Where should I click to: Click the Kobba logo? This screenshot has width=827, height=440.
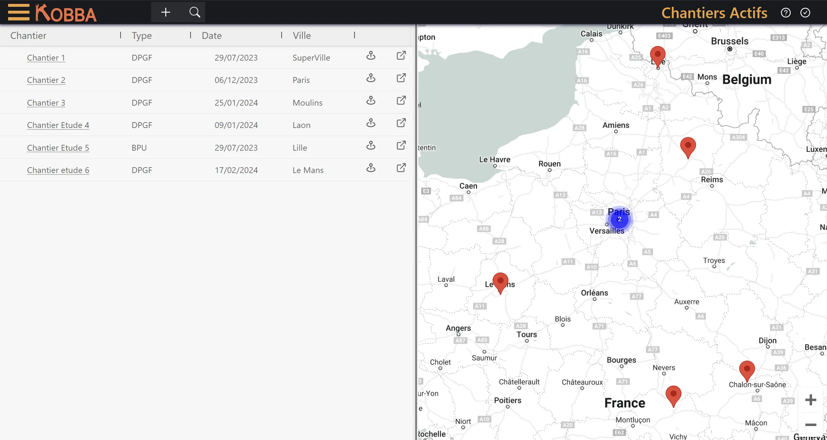pos(66,13)
